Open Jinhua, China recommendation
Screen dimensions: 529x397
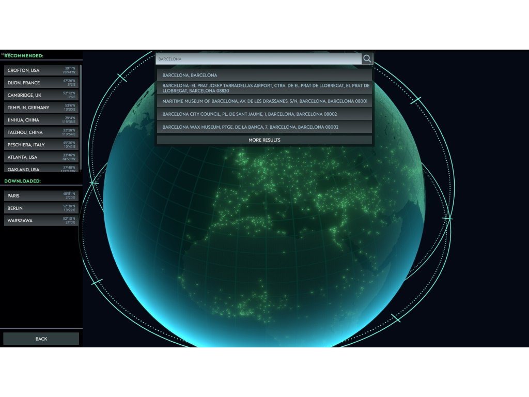[41, 120]
